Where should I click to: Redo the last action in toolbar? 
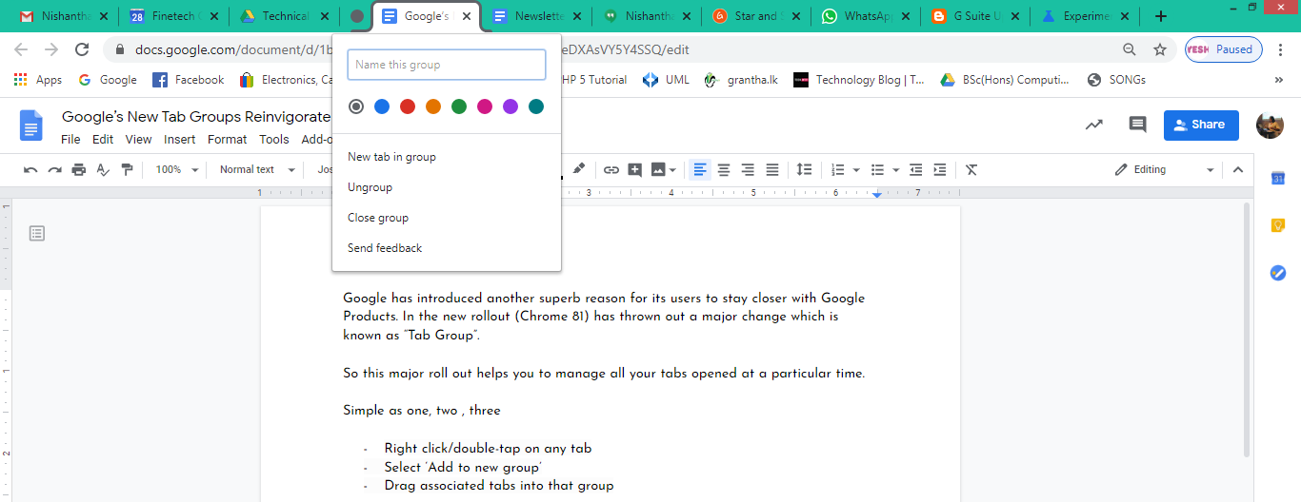coord(54,170)
